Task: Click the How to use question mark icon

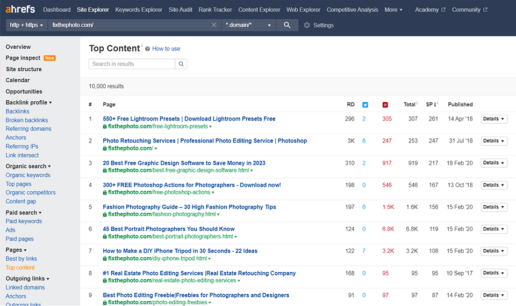Action: click(x=147, y=49)
